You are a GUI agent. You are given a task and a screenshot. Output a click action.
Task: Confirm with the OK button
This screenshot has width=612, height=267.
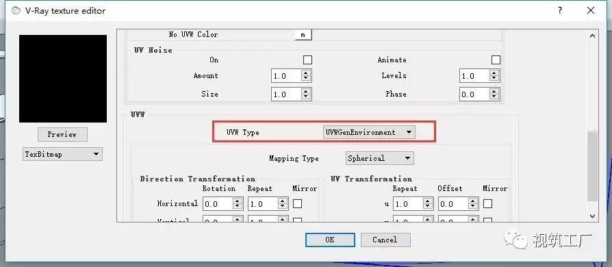(x=330, y=240)
